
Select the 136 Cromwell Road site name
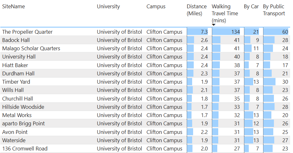tap(25, 149)
